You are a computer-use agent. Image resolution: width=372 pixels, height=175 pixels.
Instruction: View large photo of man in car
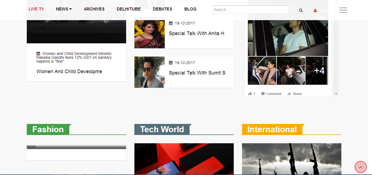288,38
